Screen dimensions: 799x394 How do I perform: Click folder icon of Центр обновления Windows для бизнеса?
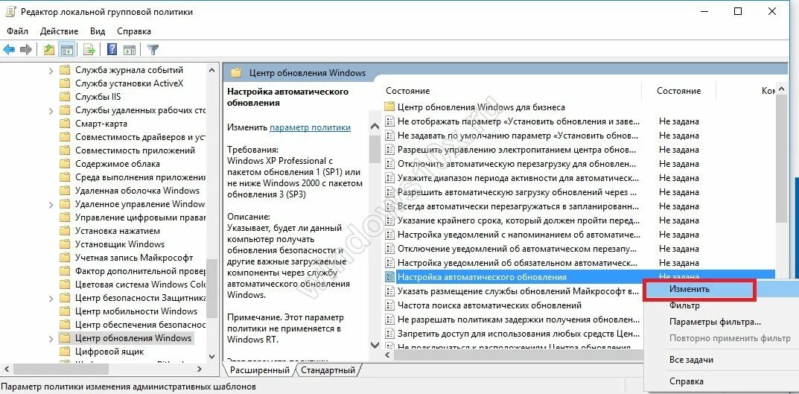tap(389, 107)
